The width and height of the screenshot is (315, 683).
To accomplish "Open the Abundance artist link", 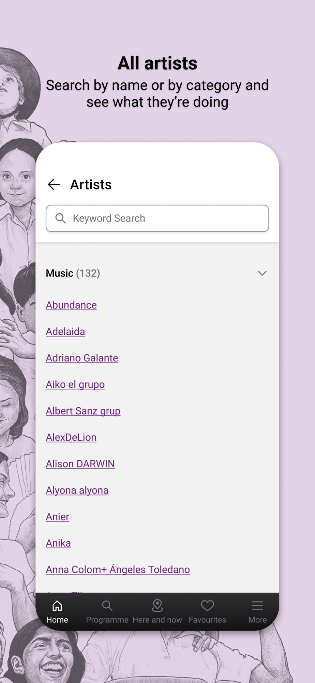I will pos(71,305).
